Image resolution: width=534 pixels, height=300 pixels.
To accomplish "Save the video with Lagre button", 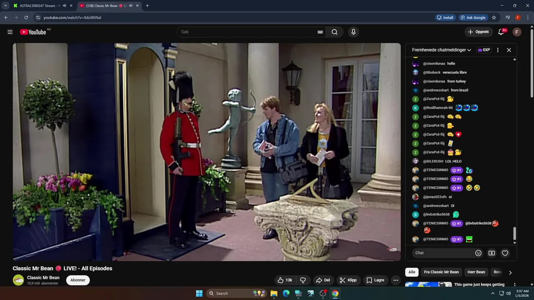I will [375, 280].
